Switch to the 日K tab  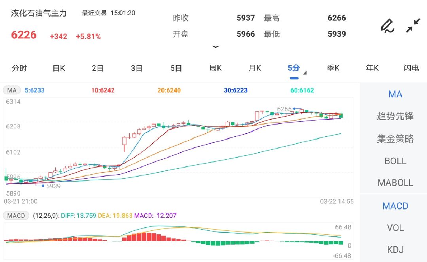pos(59,68)
